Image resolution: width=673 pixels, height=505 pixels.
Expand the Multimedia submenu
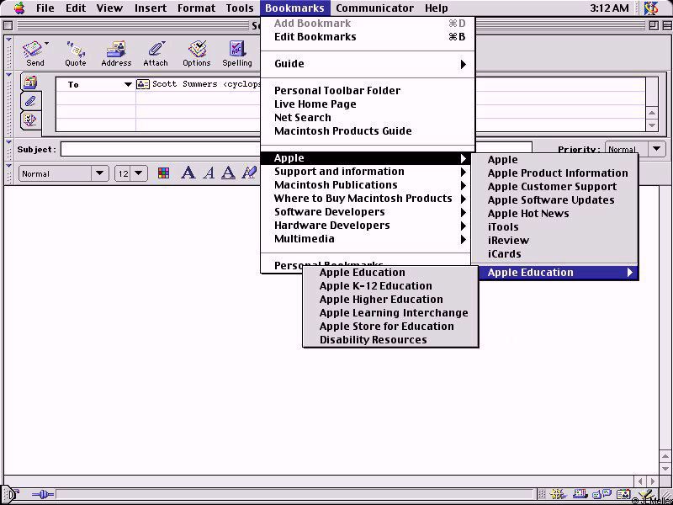click(x=366, y=239)
